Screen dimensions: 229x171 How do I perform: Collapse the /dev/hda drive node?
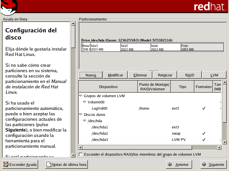click(85, 121)
